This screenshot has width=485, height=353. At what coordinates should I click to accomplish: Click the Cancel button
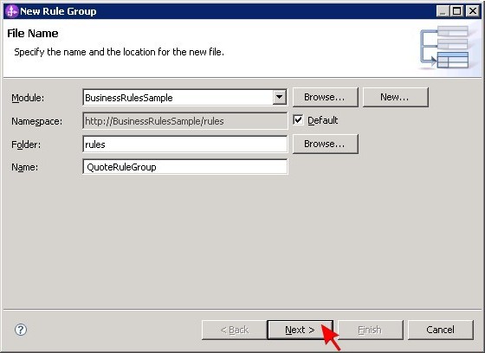[441, 330]
